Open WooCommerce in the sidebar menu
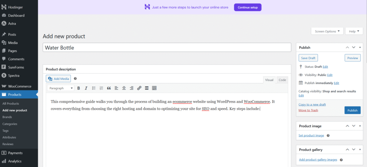The width and height of the screenshot is (367, 167). [20, 86]
